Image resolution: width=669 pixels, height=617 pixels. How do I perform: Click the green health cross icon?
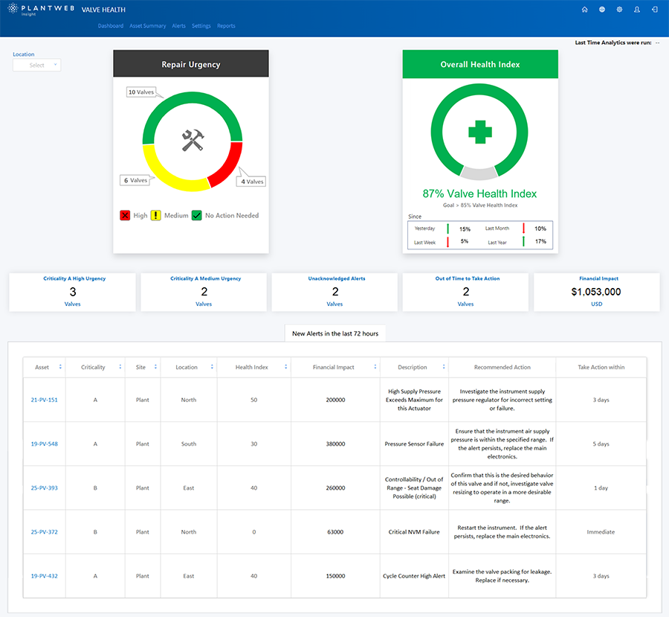tap(480, 133)
